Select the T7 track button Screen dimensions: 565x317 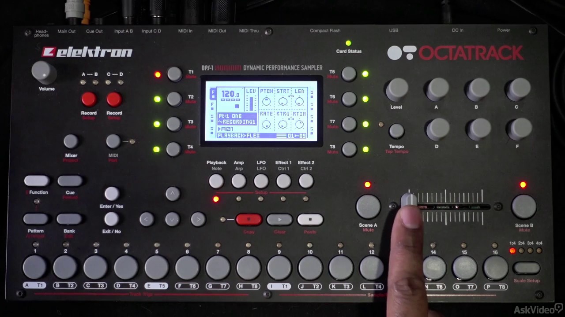click(x=349, y=124)
